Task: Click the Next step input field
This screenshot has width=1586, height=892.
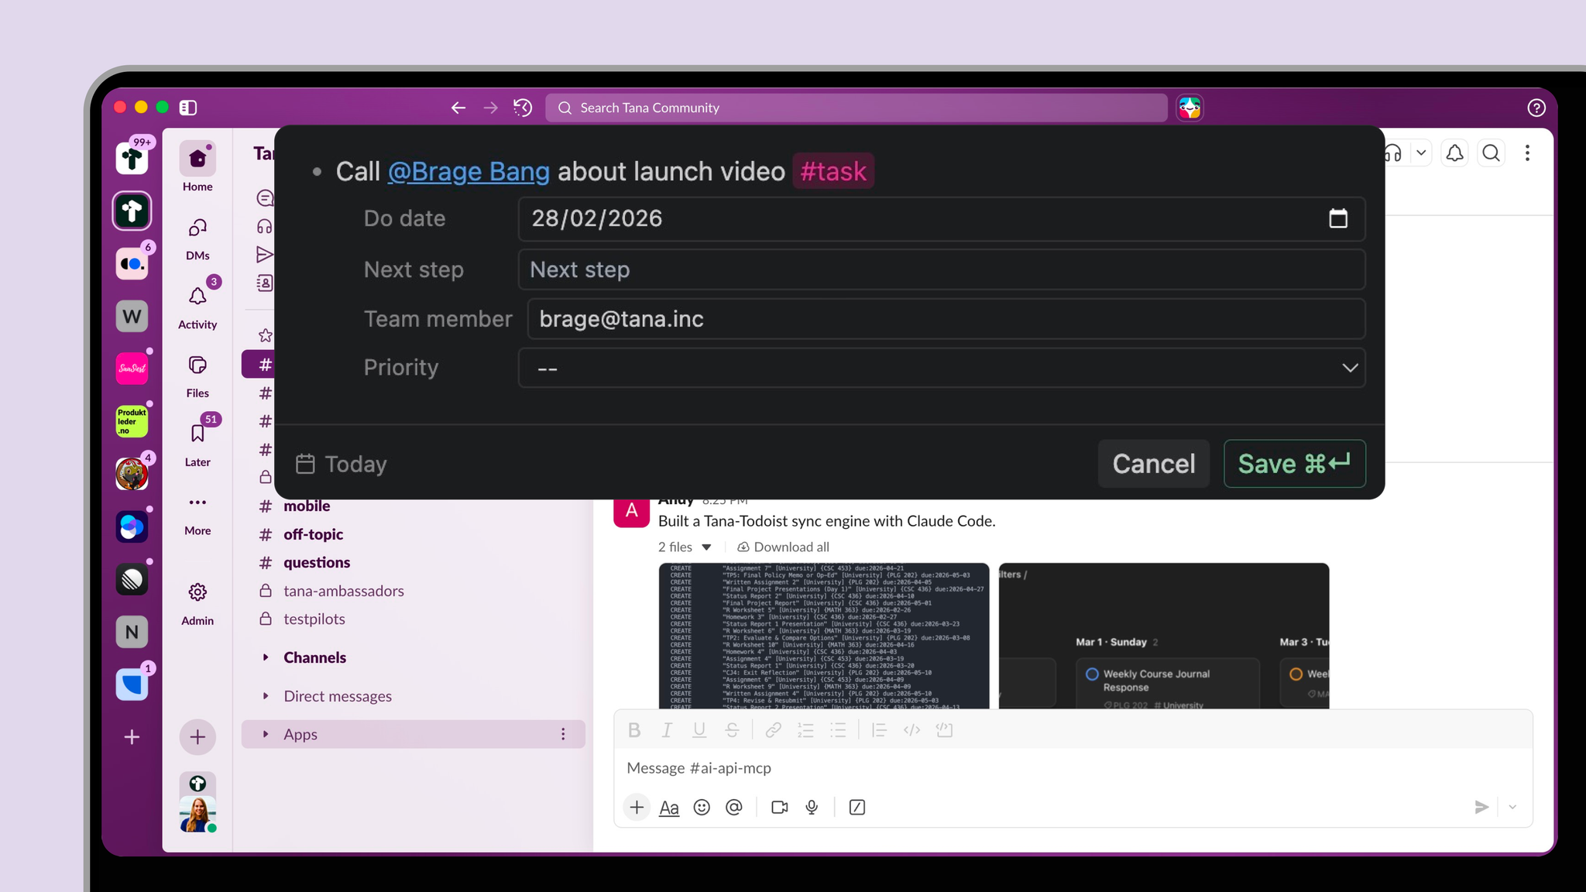Action: click(x=941, y=270)
